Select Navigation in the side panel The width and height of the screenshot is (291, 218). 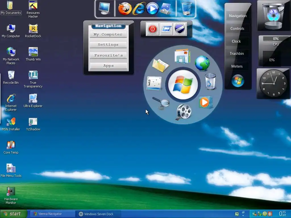coord(238,16)
